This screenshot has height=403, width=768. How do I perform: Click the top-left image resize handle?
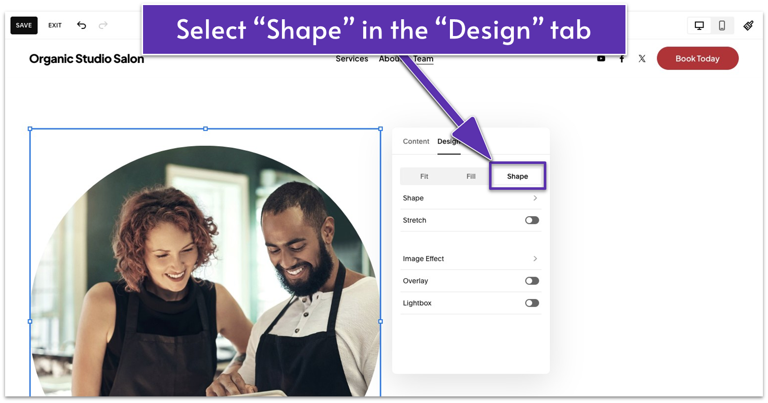click(x=30, y=129)
